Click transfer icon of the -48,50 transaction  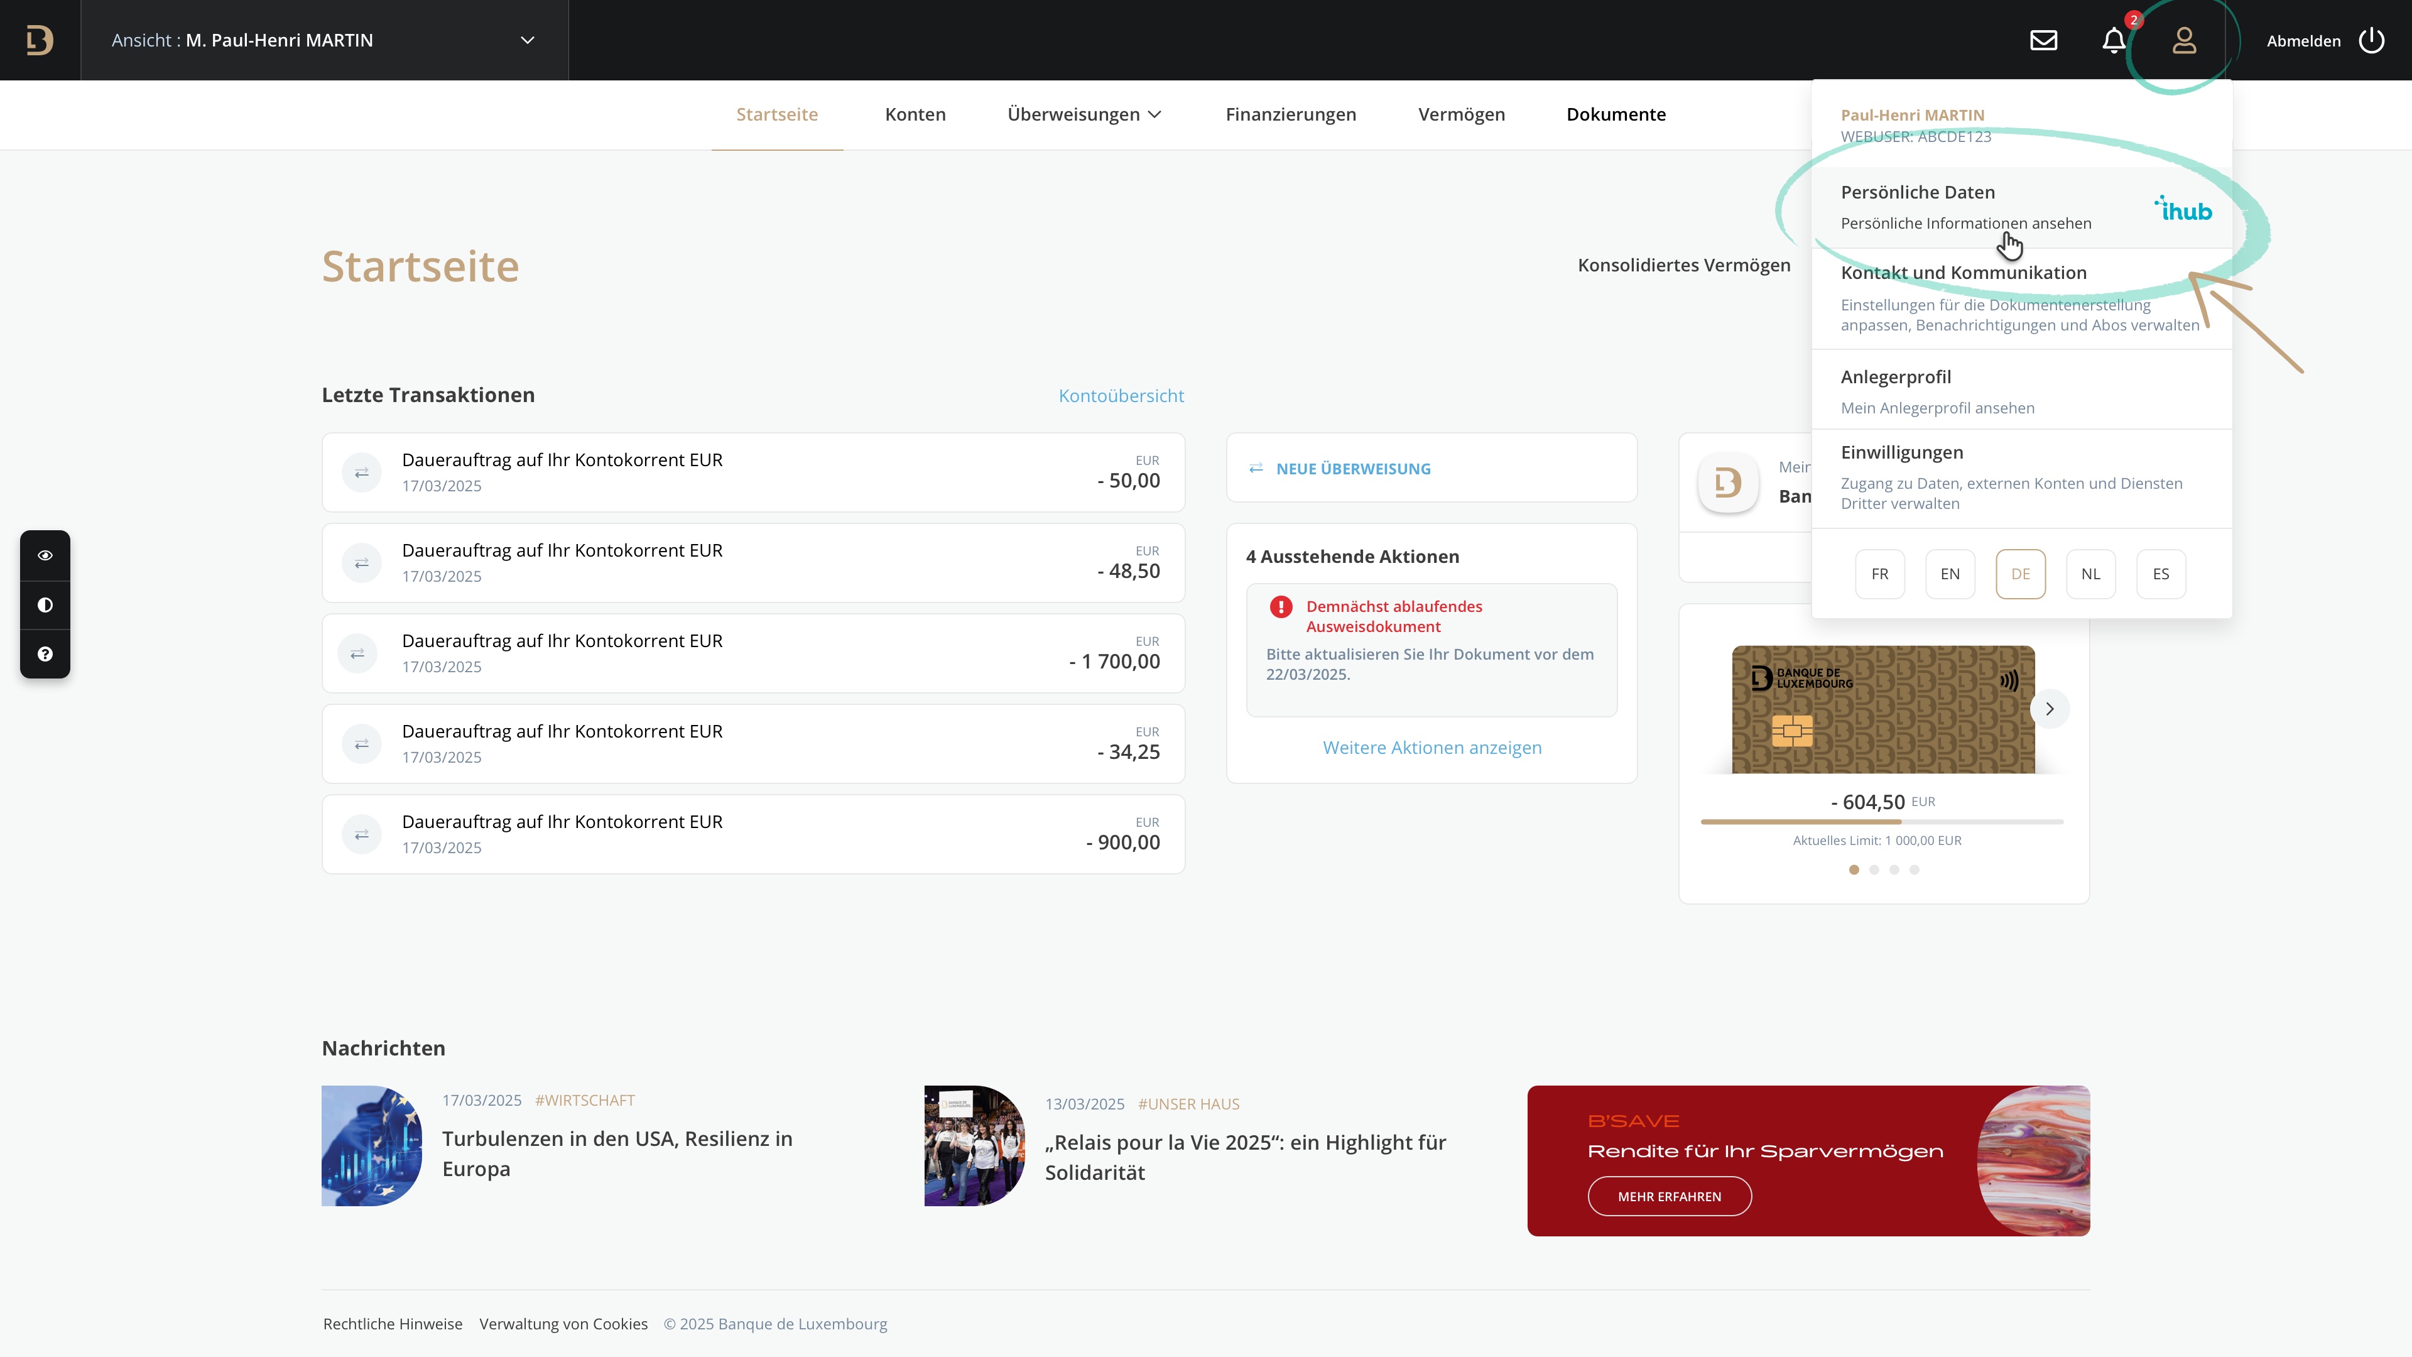[361, 564]
